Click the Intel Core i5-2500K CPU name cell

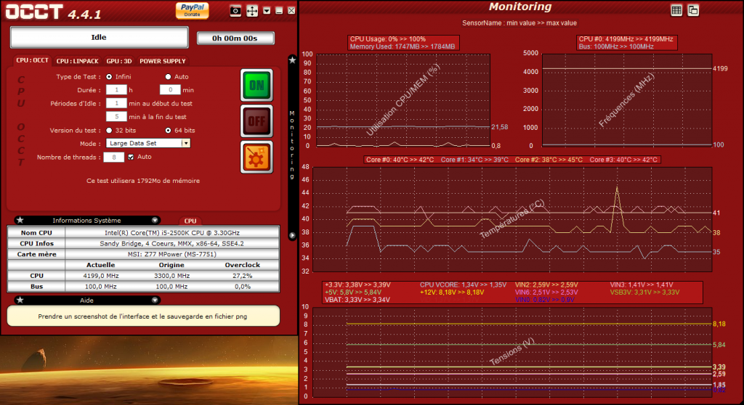click(172, 233)
